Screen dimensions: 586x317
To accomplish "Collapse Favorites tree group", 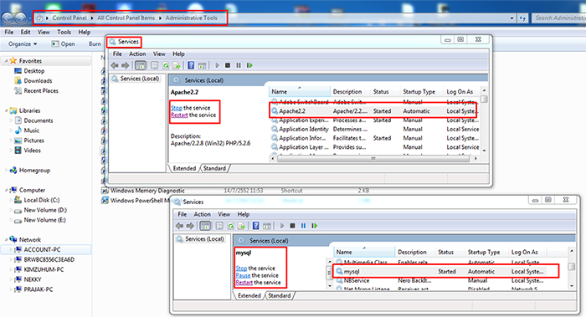I will (6, 61).
